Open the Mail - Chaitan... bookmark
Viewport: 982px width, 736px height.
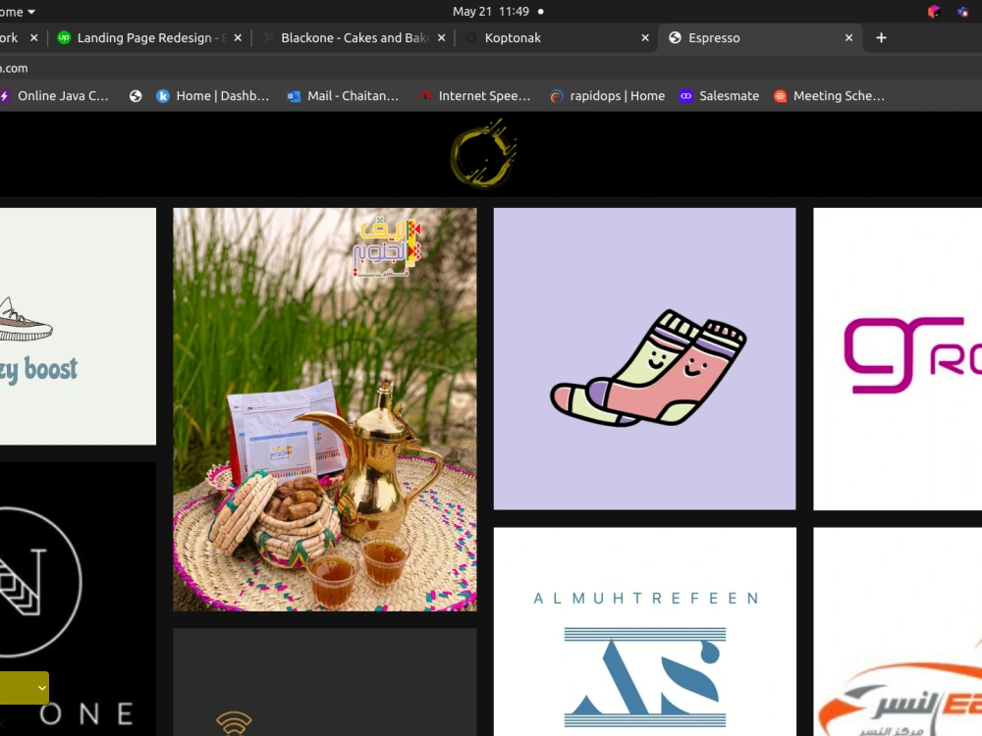343,96
